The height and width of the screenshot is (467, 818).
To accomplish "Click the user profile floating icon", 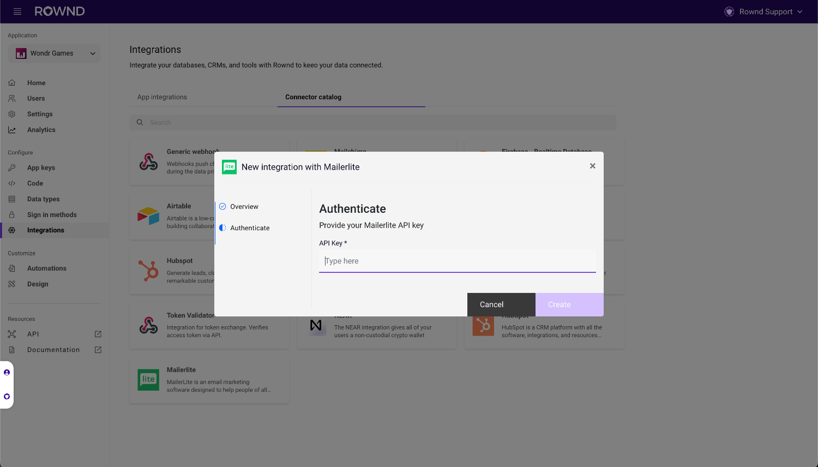I will point(7,373).
